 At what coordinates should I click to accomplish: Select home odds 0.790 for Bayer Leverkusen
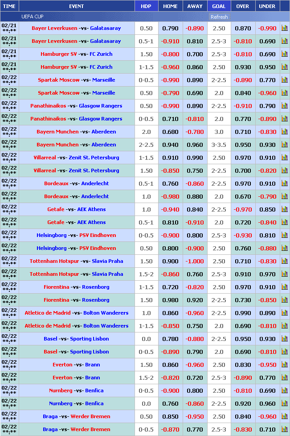point(170,28)
